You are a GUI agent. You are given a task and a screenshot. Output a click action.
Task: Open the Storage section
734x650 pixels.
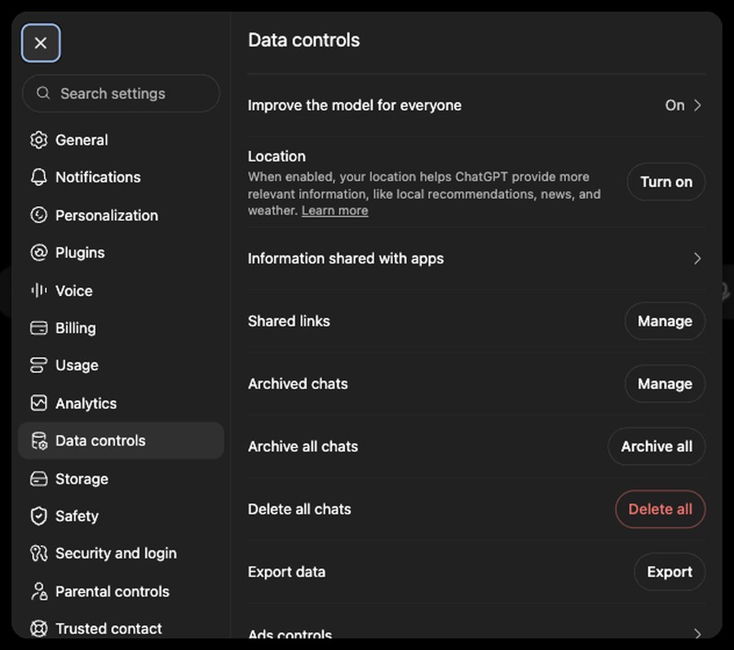point(121,479)
